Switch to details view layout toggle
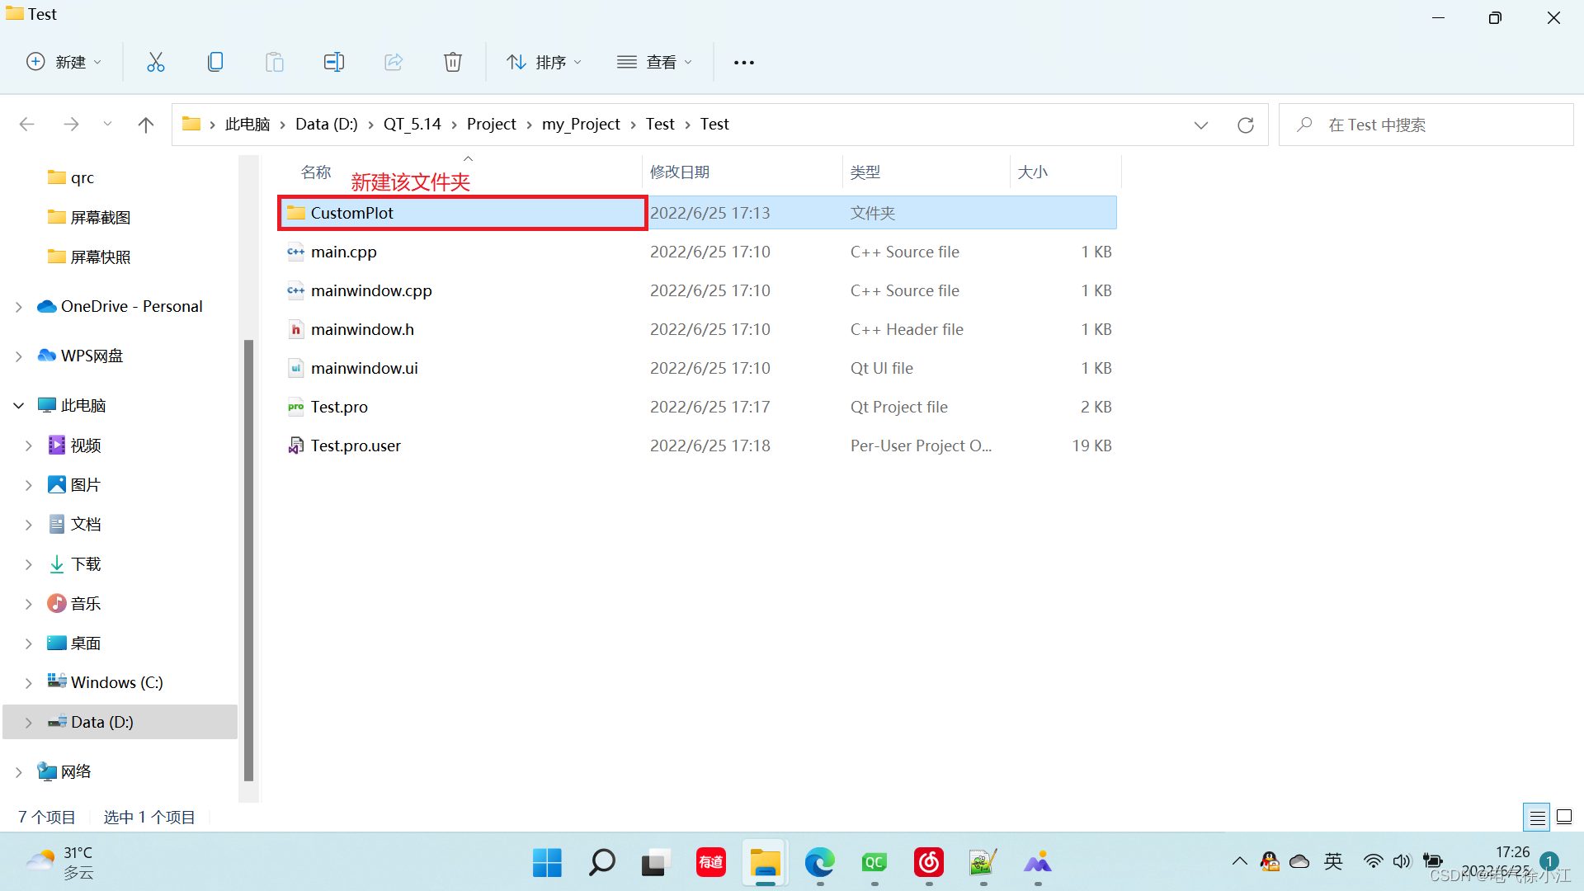 tap(1537, 818)
